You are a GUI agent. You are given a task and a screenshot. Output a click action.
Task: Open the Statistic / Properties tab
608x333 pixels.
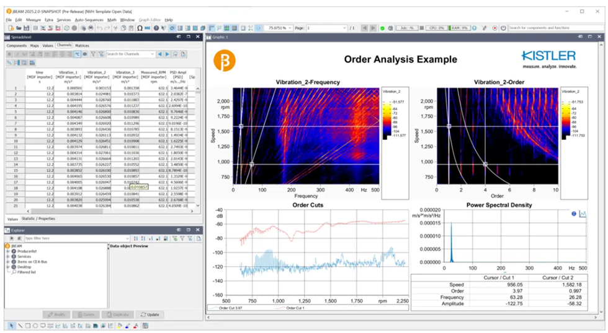pos(38,218)
